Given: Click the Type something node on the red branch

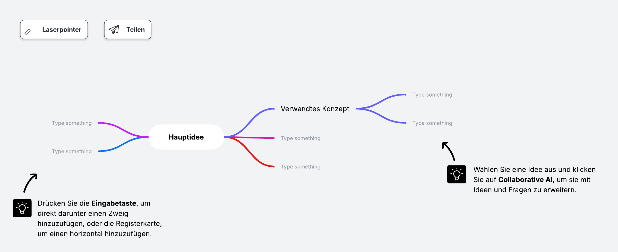Looking at the screenshot, I should pyautogui.click(x=301, y=166).
